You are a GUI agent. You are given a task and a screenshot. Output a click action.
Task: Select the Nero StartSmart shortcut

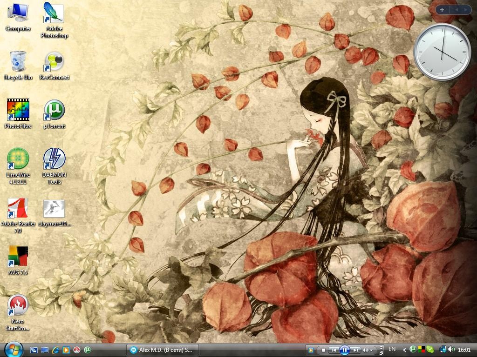pyautogui.click(x=18, y=313)
